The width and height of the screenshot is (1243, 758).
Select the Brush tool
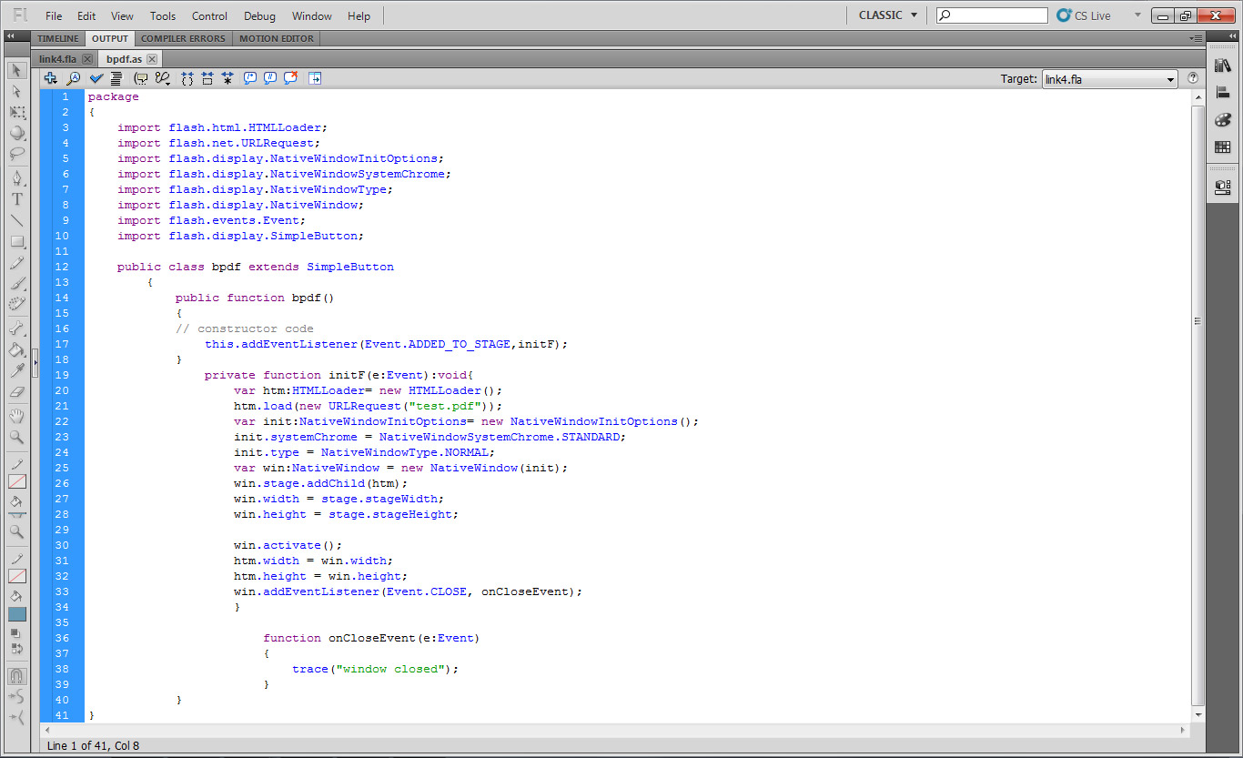(x=16, y=283)
